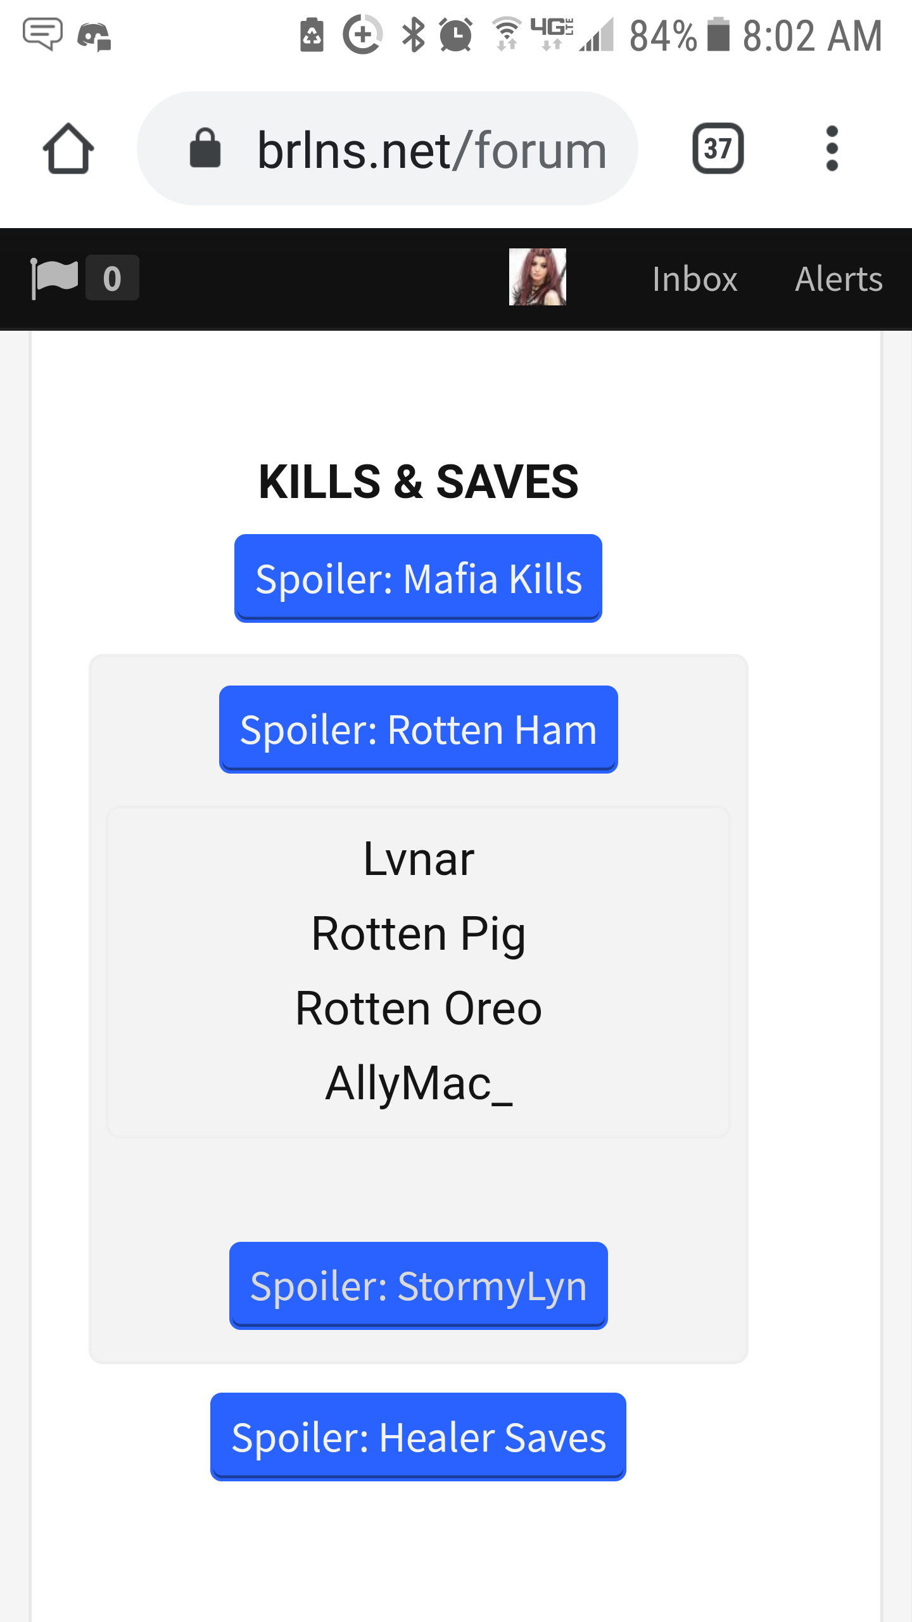Tap the padlock site security icon

click(205, 148)
